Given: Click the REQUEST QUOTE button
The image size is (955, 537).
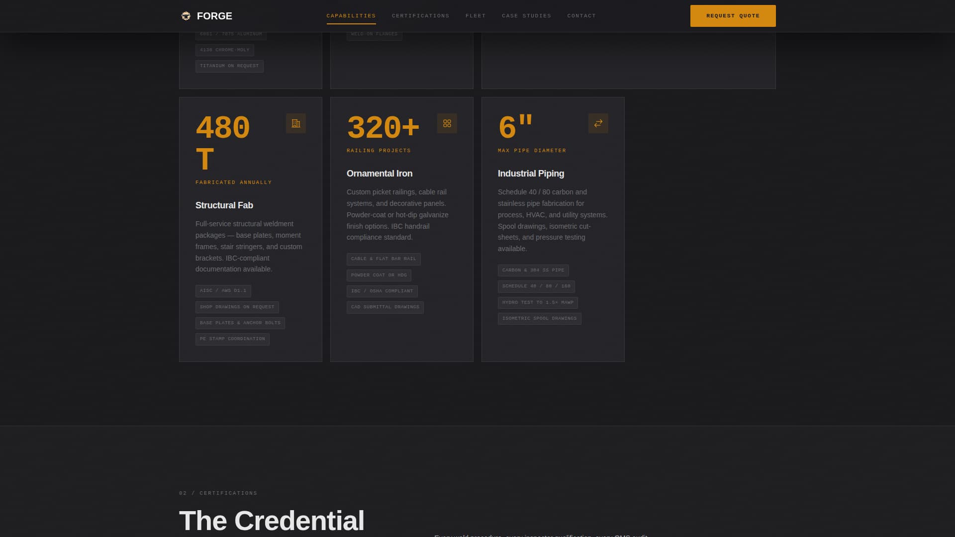Looking at the screenshot, I should [733, 15].
